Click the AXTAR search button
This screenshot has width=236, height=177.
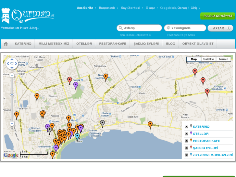coord(220,28)
